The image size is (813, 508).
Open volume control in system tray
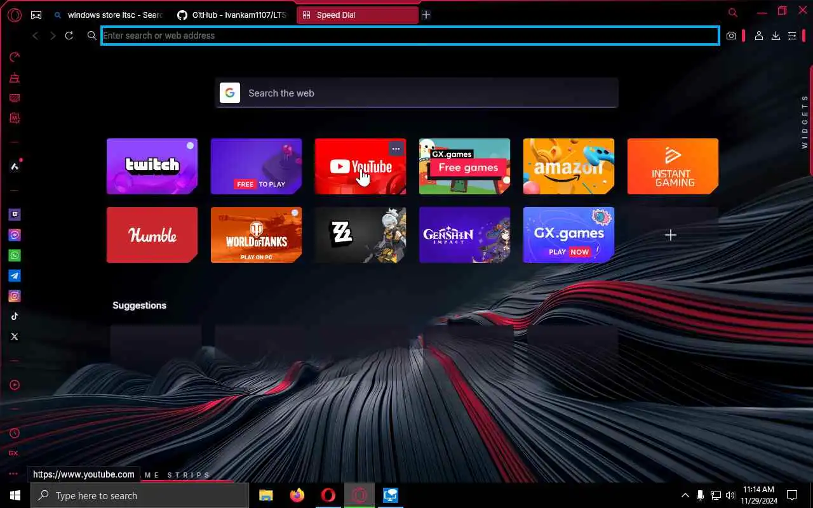(x=730, y=495)
